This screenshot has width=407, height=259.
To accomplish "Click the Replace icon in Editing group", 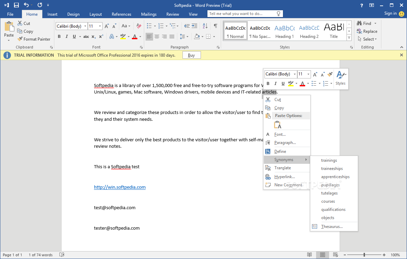I will point(359,31).
